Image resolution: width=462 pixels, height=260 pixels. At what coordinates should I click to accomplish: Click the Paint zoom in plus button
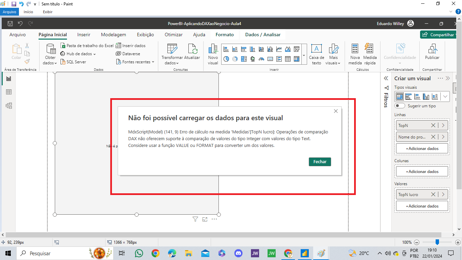pos(458,242)
